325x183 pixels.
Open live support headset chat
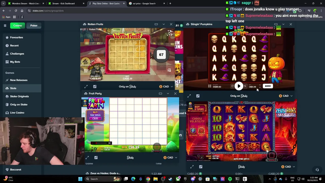tap(317, 170)
